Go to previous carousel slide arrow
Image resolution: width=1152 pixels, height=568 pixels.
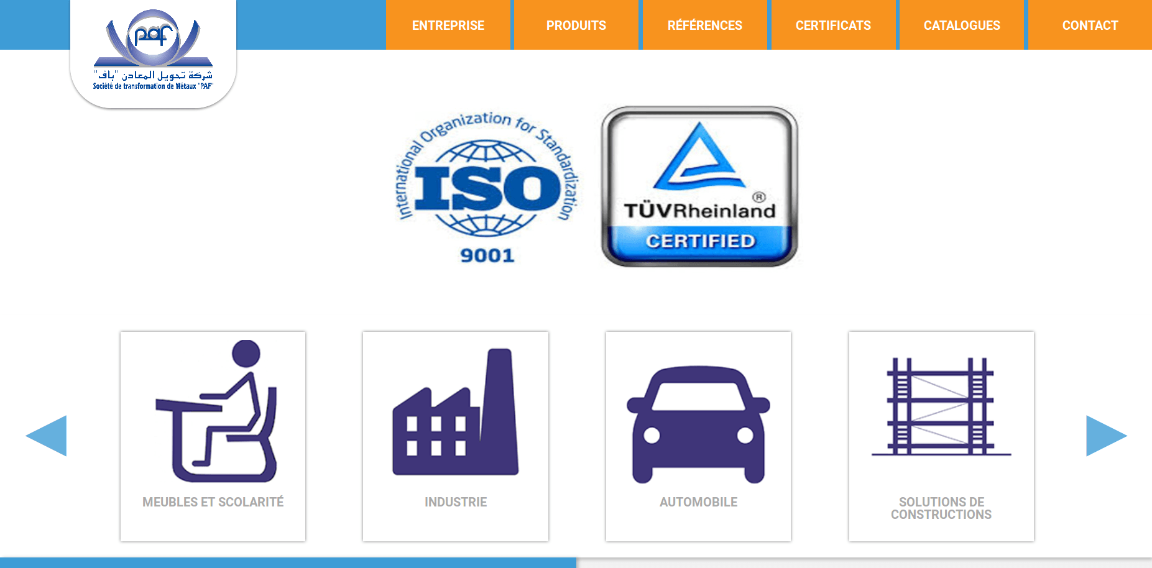click(47, 436)
